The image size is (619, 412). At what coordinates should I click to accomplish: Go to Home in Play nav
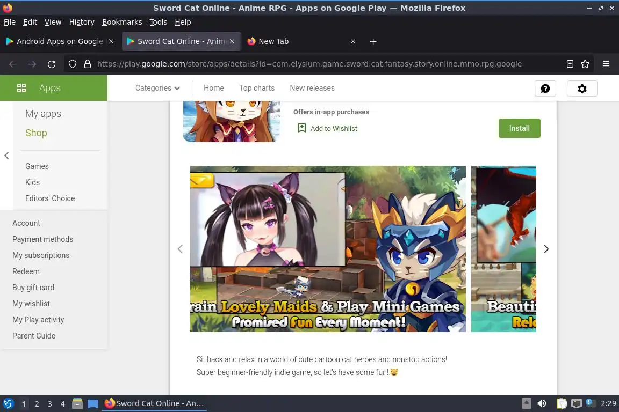(213, 88)
